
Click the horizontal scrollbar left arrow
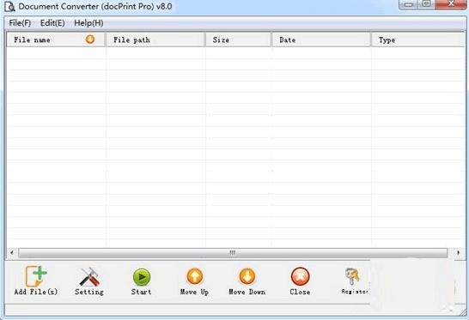(x=12, y=253)
